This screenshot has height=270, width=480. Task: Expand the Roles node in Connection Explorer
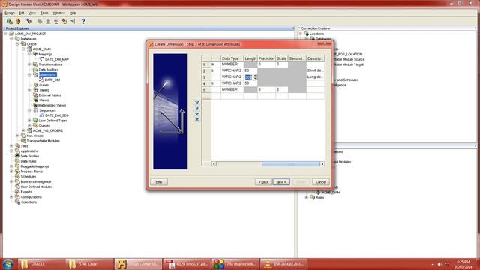307,197
